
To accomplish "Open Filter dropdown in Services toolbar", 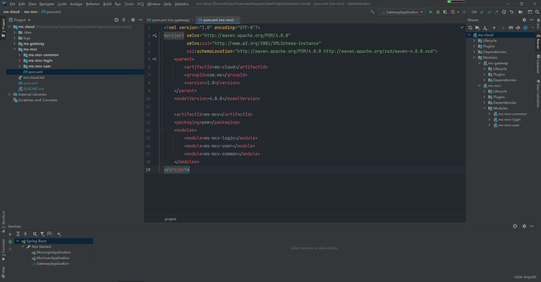I will click(42, 234).
